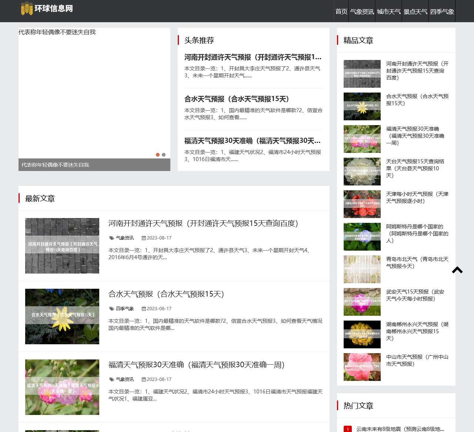Click sidebar thumbnail for 青岛市北天气
The width and height of the screenshot is (474, 432).
(362, 269)
